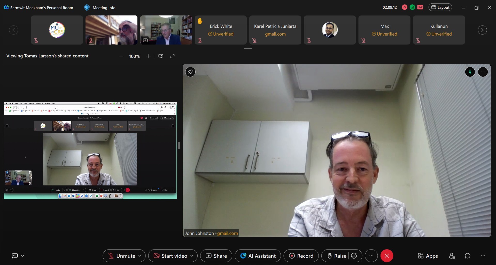Open reactions emoji picker
Image resolution: width=496 pixels, height=265 pixels.
click(354, 256)
